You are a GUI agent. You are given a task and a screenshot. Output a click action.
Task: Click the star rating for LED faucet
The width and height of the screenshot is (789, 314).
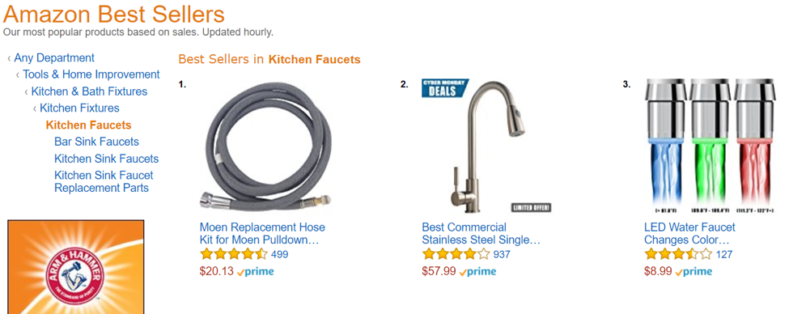point(678,254)
